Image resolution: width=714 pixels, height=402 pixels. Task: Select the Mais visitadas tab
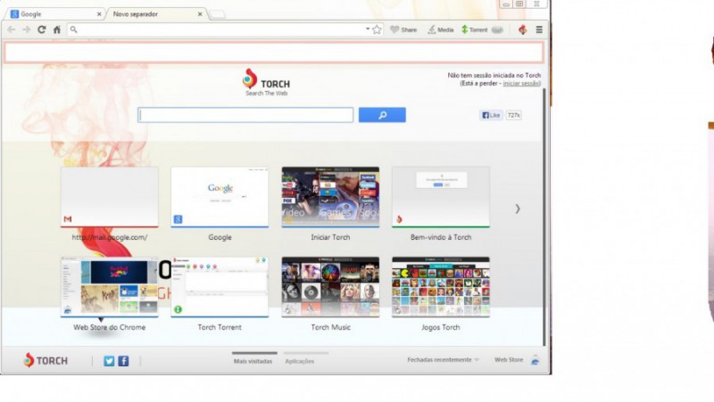pos(254,361)
